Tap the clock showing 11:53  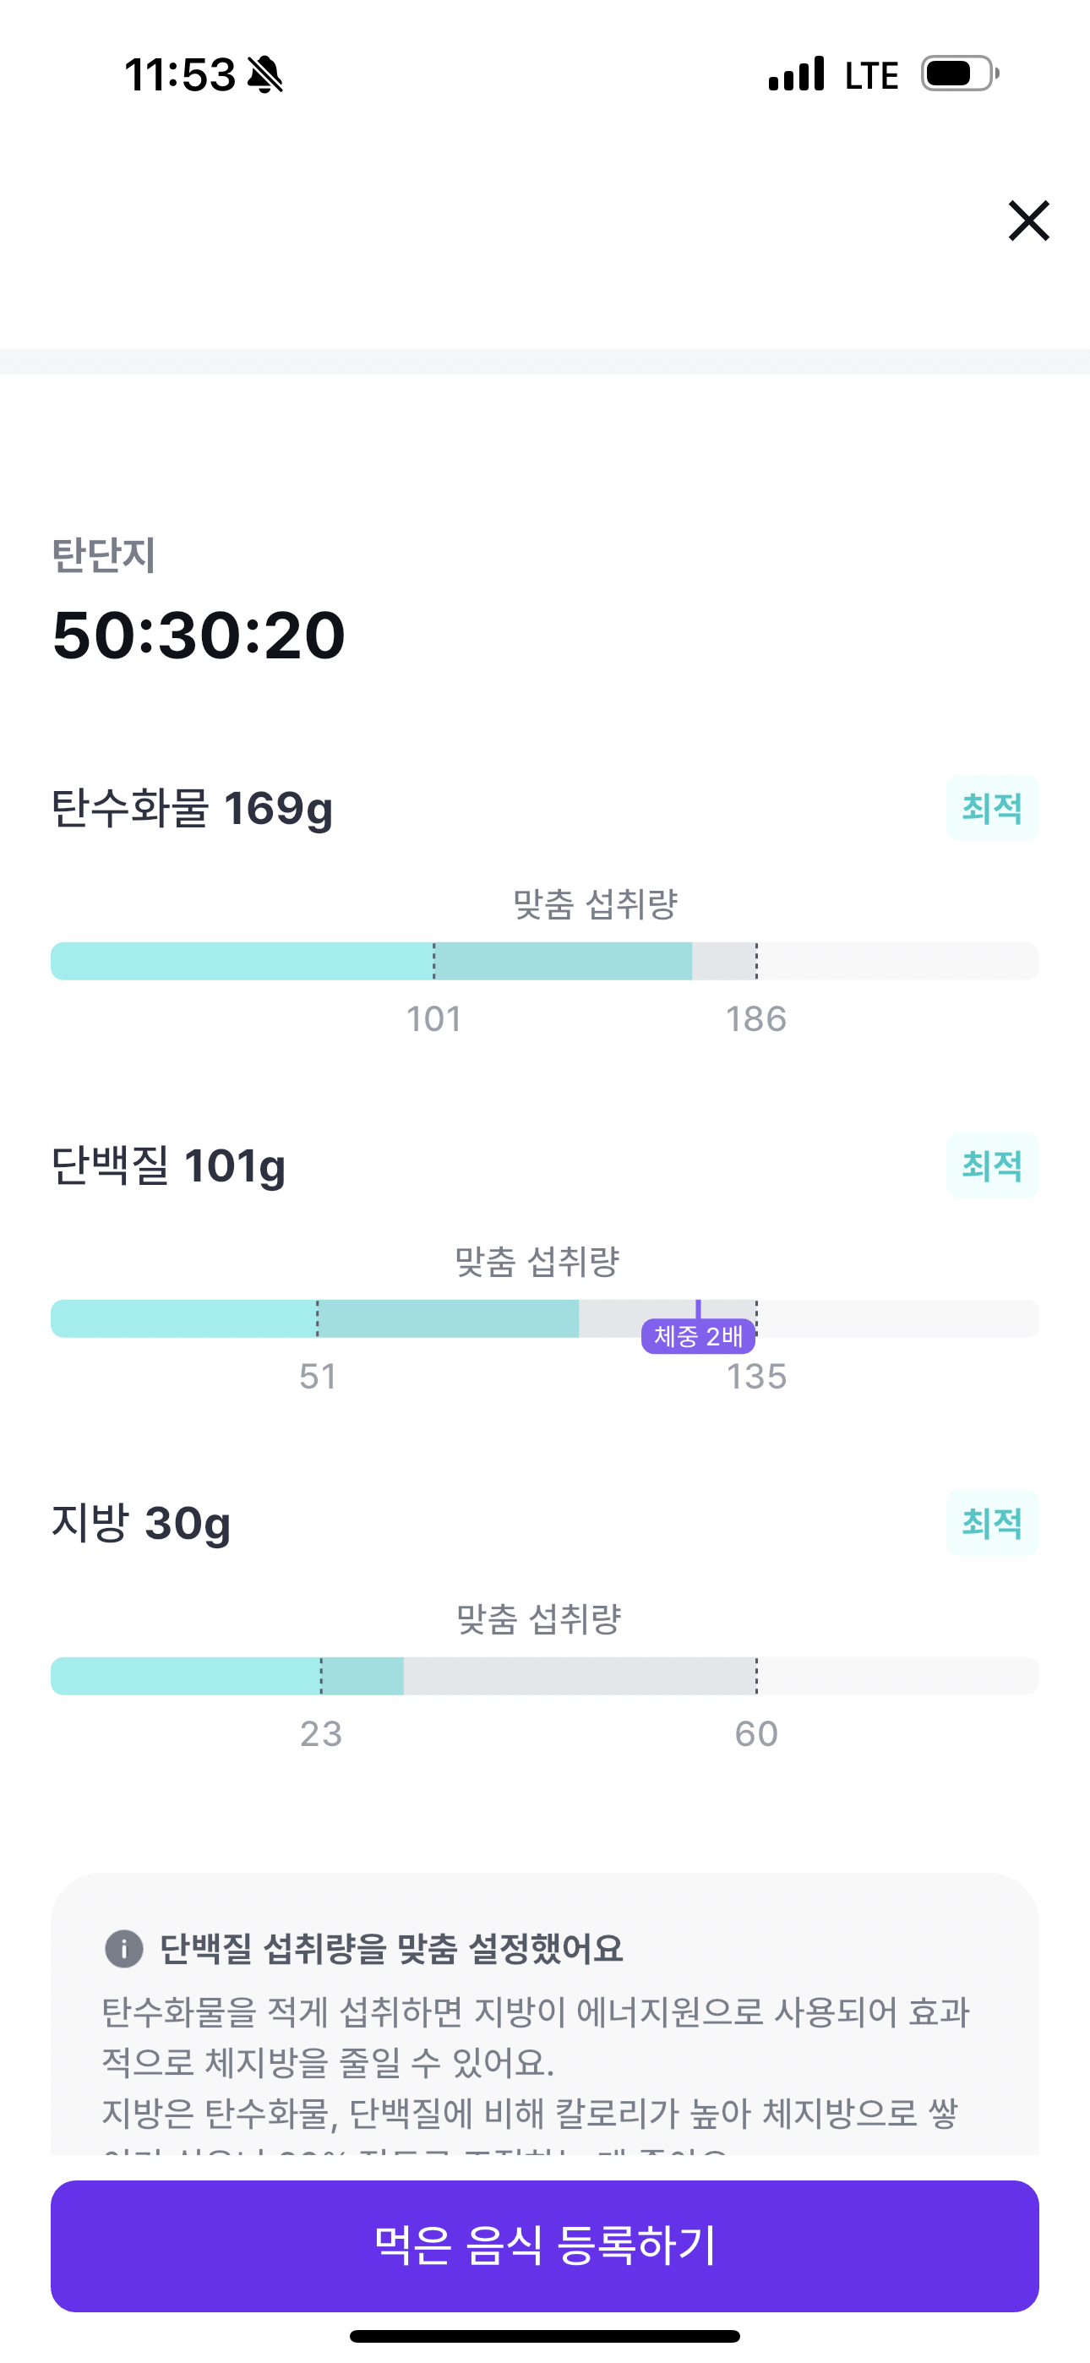pos(180,74)
